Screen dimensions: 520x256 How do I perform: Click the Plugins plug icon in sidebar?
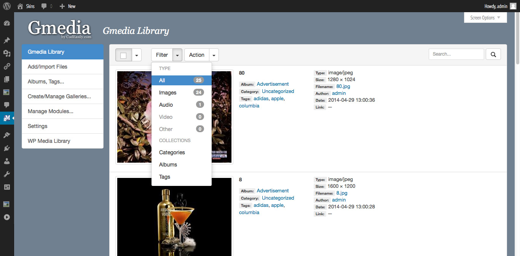click(x=6, y=148)
